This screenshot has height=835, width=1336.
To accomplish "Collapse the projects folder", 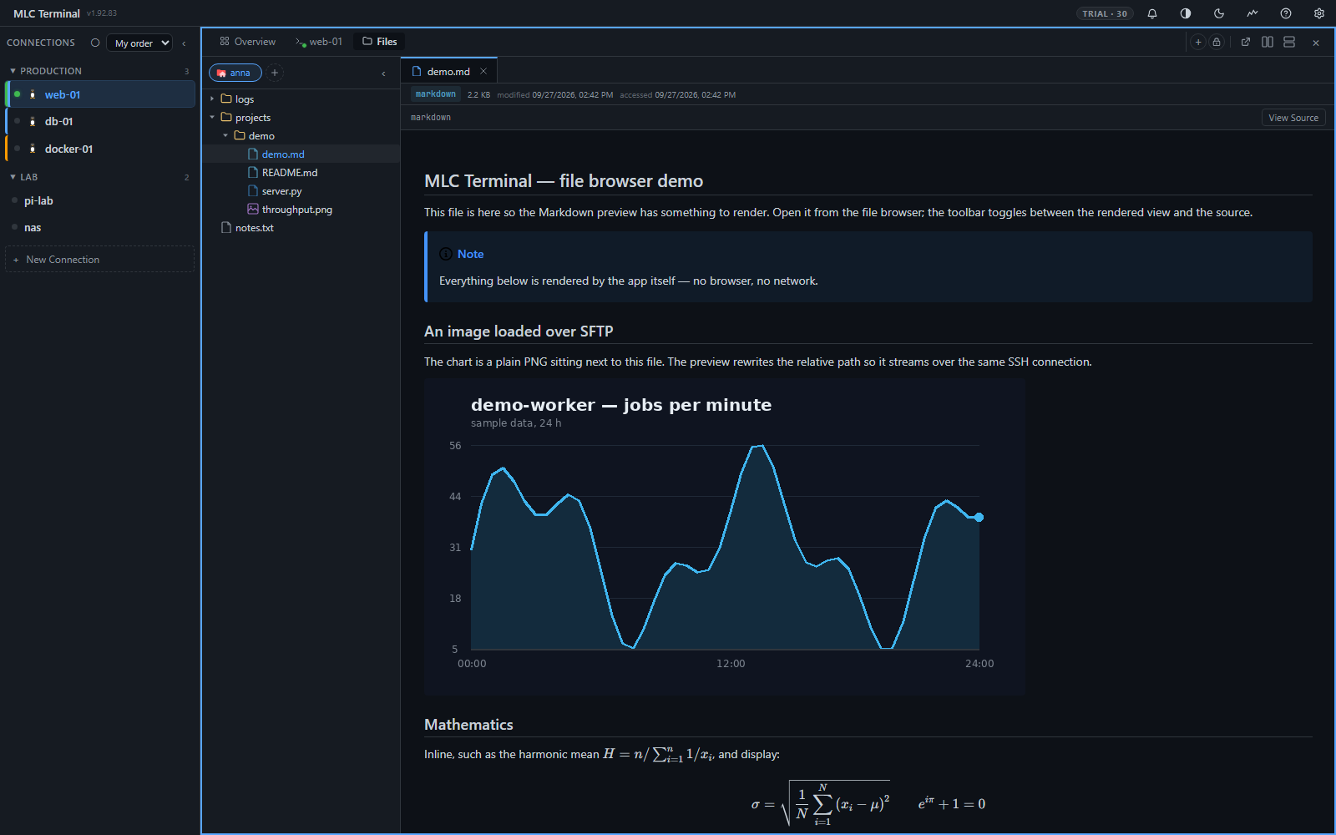I will 212,117.
